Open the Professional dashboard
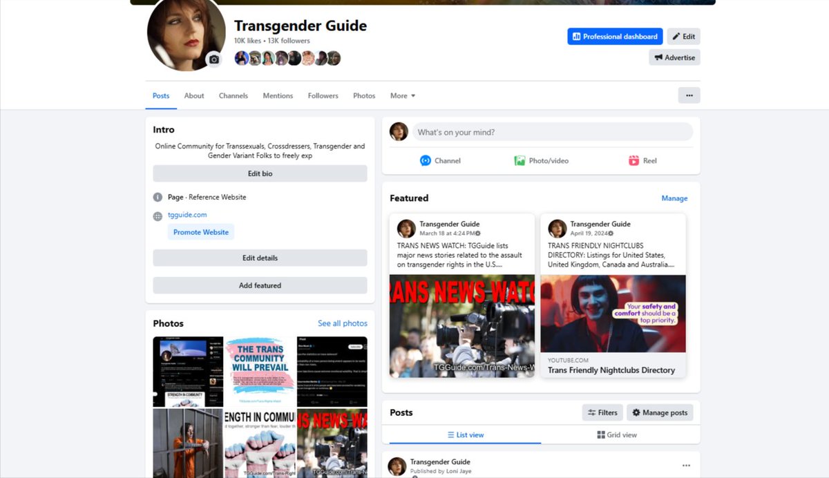Viewport: 829px width, 478px height. (x=615, y=37)
